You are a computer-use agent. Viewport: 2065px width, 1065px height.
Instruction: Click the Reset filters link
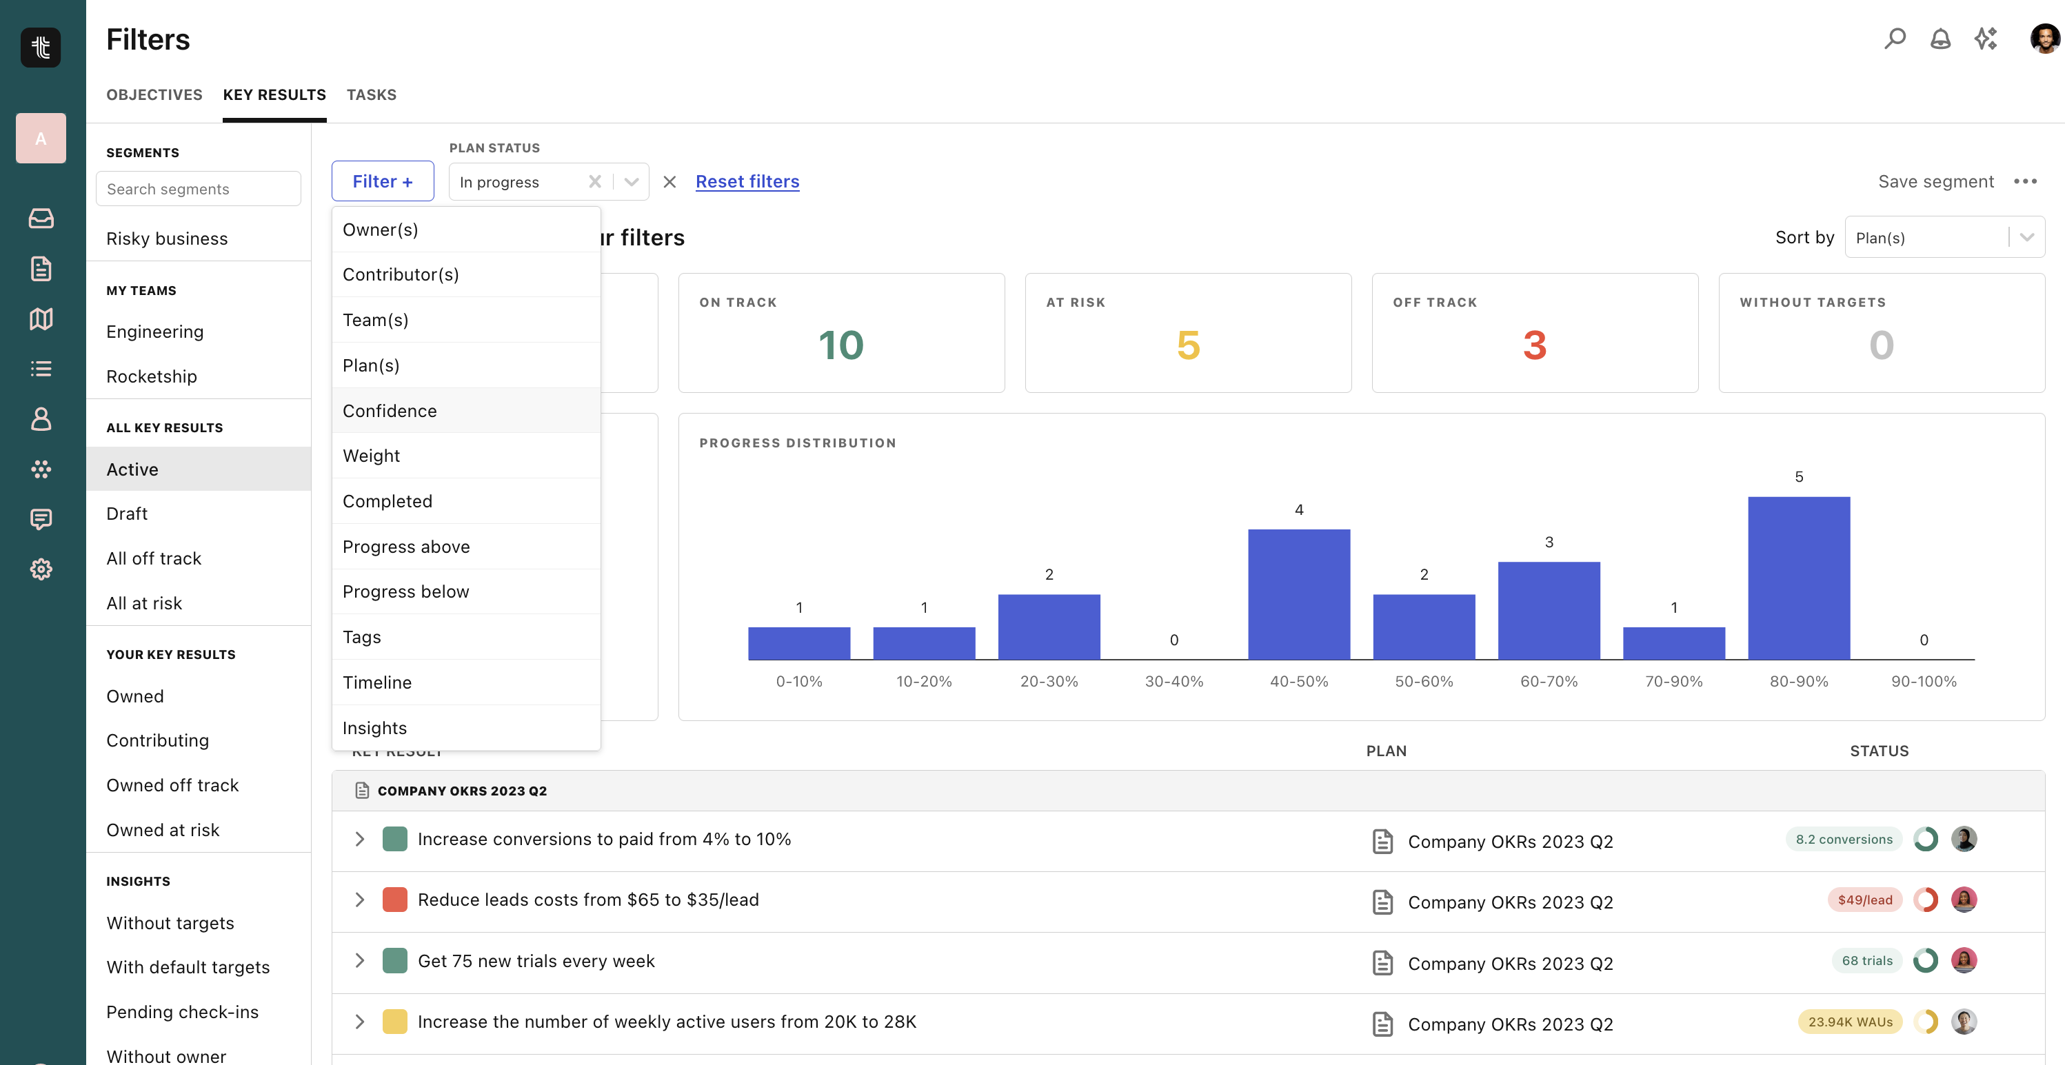(747, 181)
